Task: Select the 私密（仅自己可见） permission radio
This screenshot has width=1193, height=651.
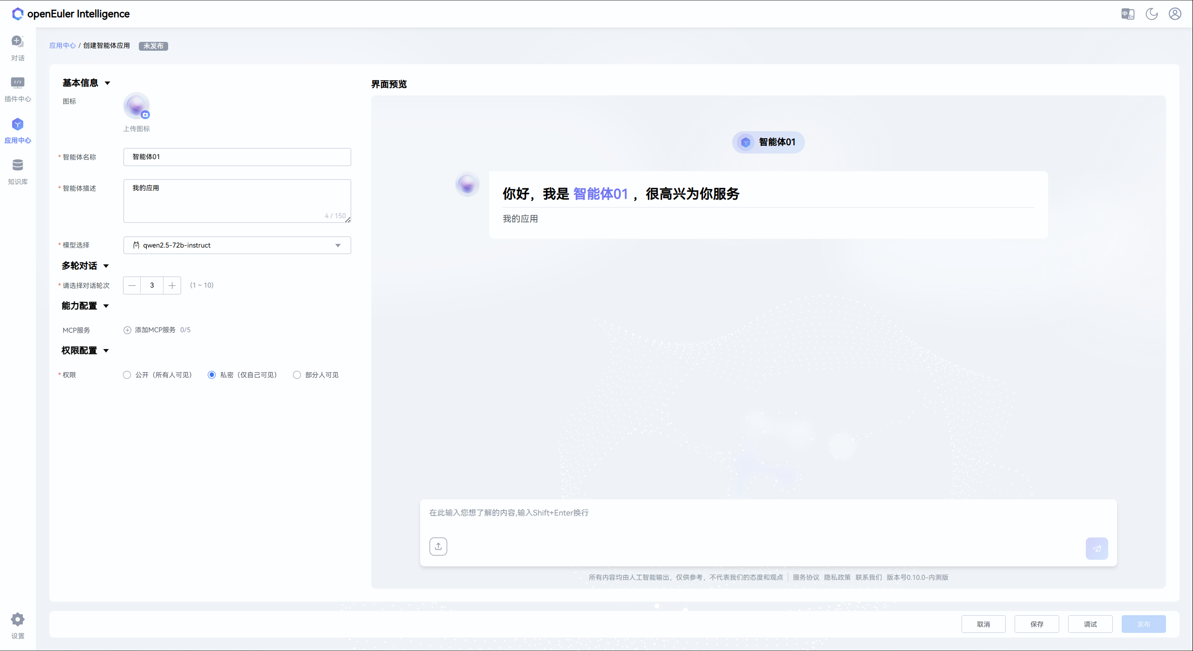Action: [x=212, y=375]
